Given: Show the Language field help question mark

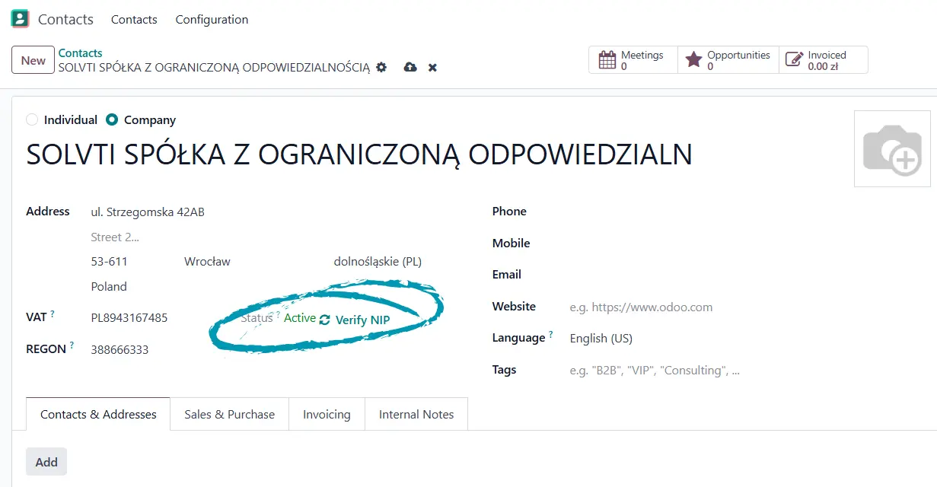Looking at the screenshot, I should [550, 334].
